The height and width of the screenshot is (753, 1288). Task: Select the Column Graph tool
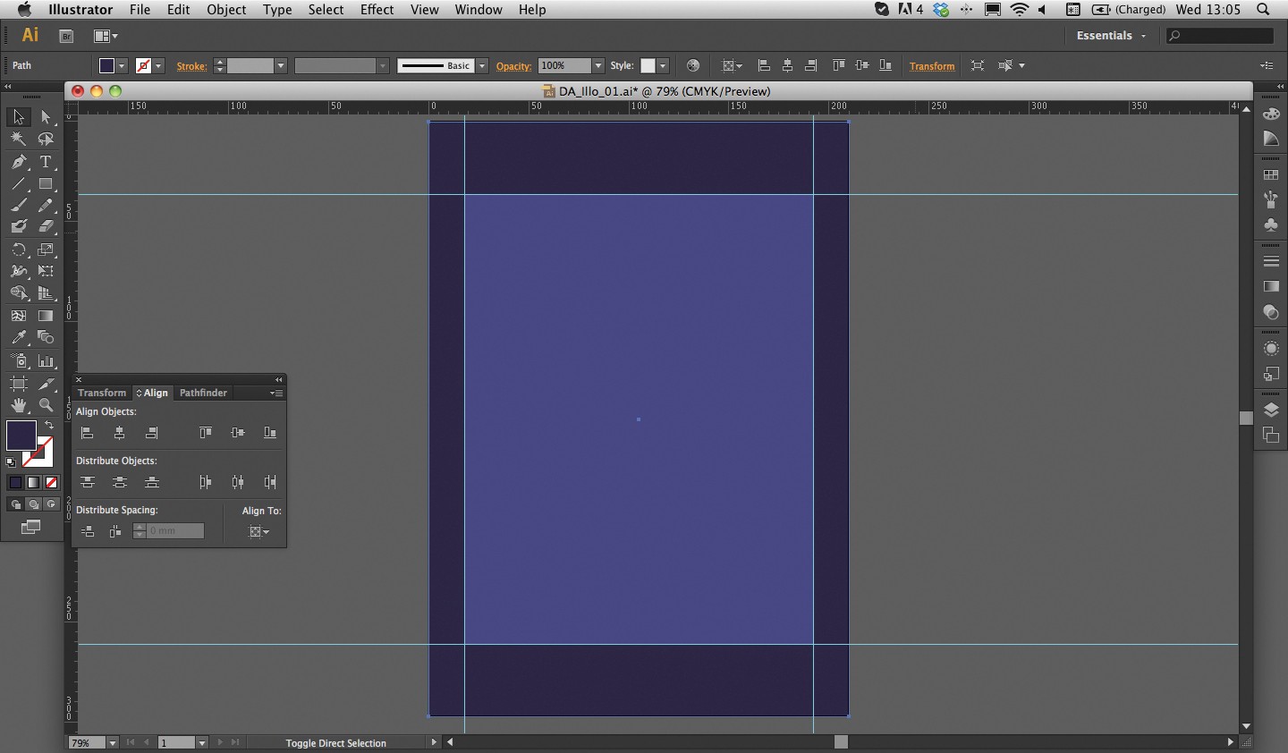[x=46, y=360]
